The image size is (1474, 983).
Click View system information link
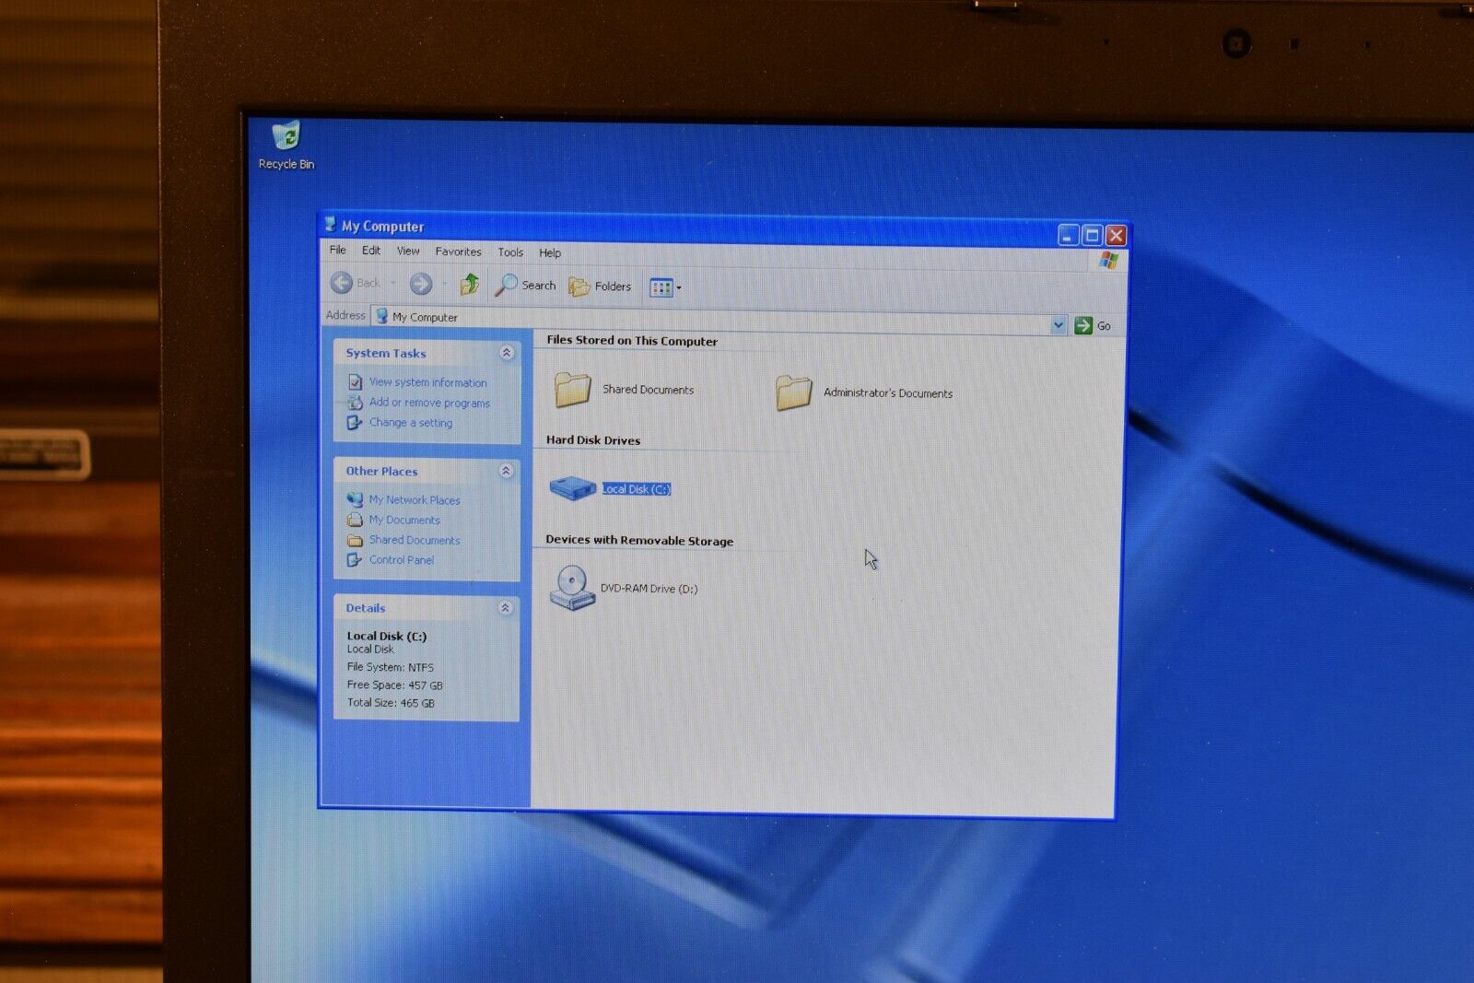pyautogui.click(x=428, y=382)
